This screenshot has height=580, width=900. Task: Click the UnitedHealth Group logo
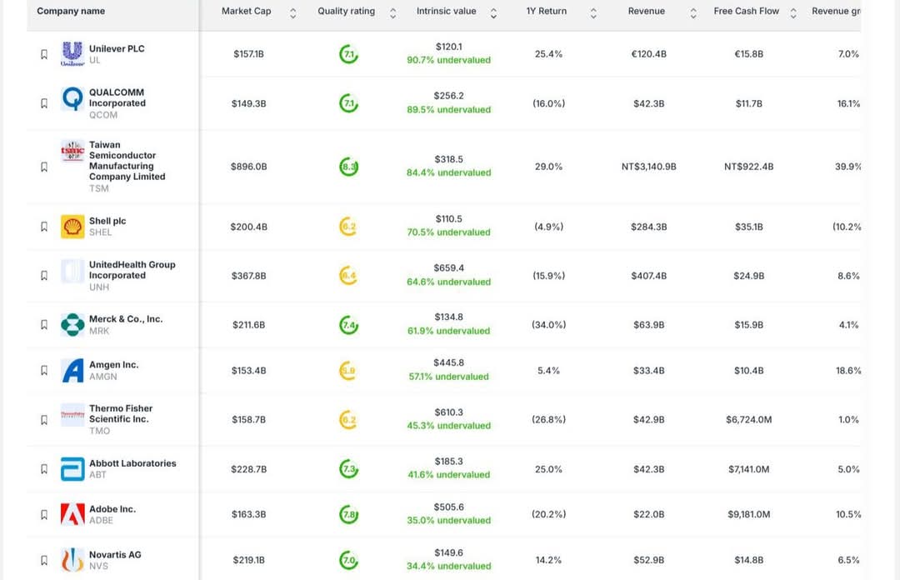[72, 271]
